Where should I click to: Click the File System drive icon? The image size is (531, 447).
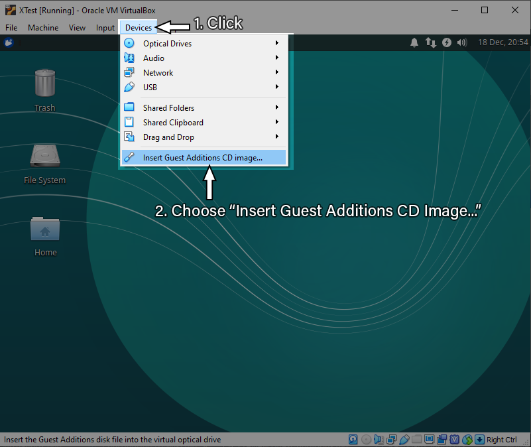tap(44, 157)
